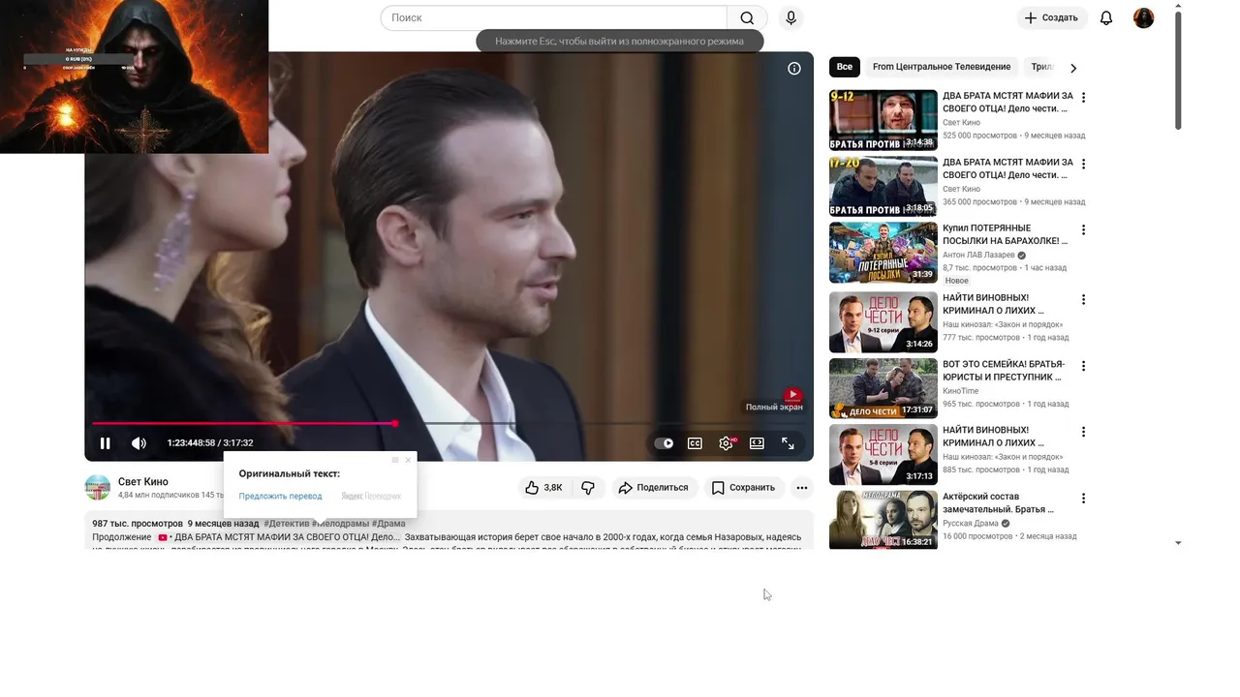The image size is (1240, 697).
Task: Click into the Поиск search field
Action: [x=553, y=17]
